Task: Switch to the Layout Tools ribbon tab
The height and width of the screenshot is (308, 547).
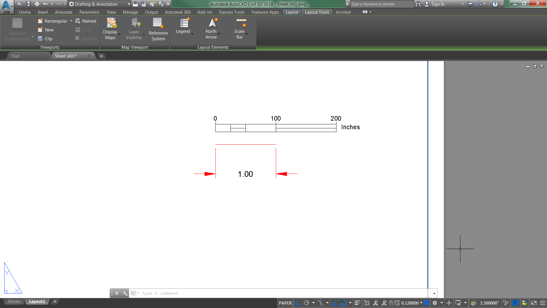Action: (317, 12)
